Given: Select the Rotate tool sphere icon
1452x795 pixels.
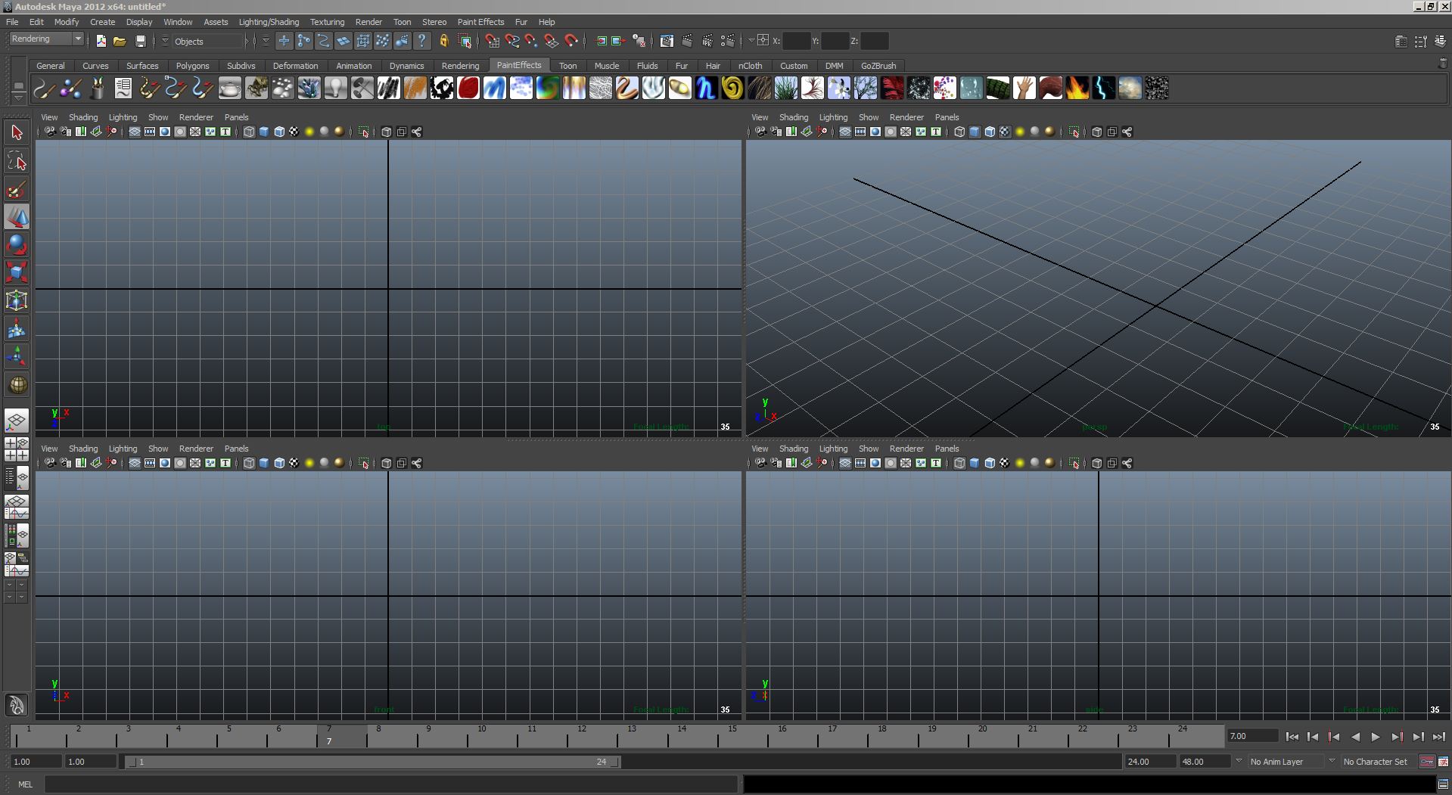Looking at the screenshot, I should [x=17, y=244].
